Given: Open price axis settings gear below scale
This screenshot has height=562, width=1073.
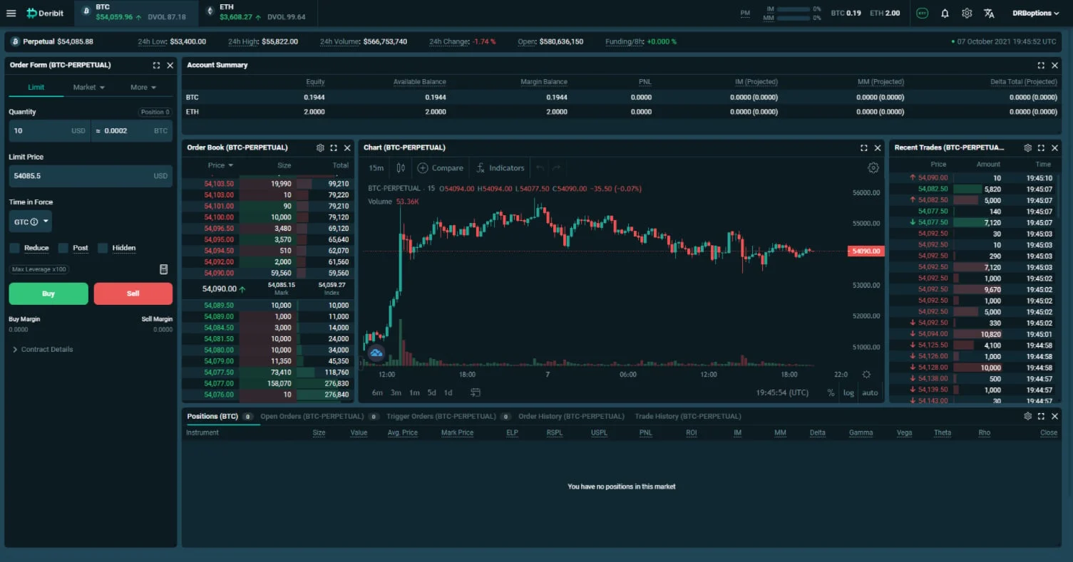Looking at the screenshot, I should point(866,375).
